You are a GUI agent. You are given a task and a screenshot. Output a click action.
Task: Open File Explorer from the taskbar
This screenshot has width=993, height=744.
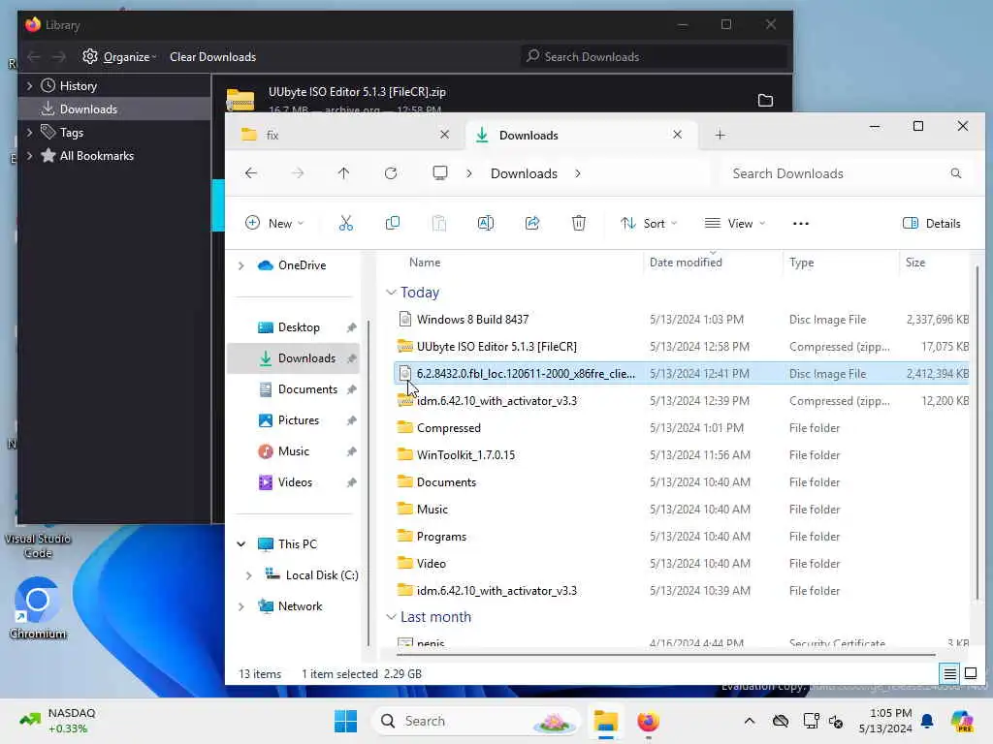(605, 721)
